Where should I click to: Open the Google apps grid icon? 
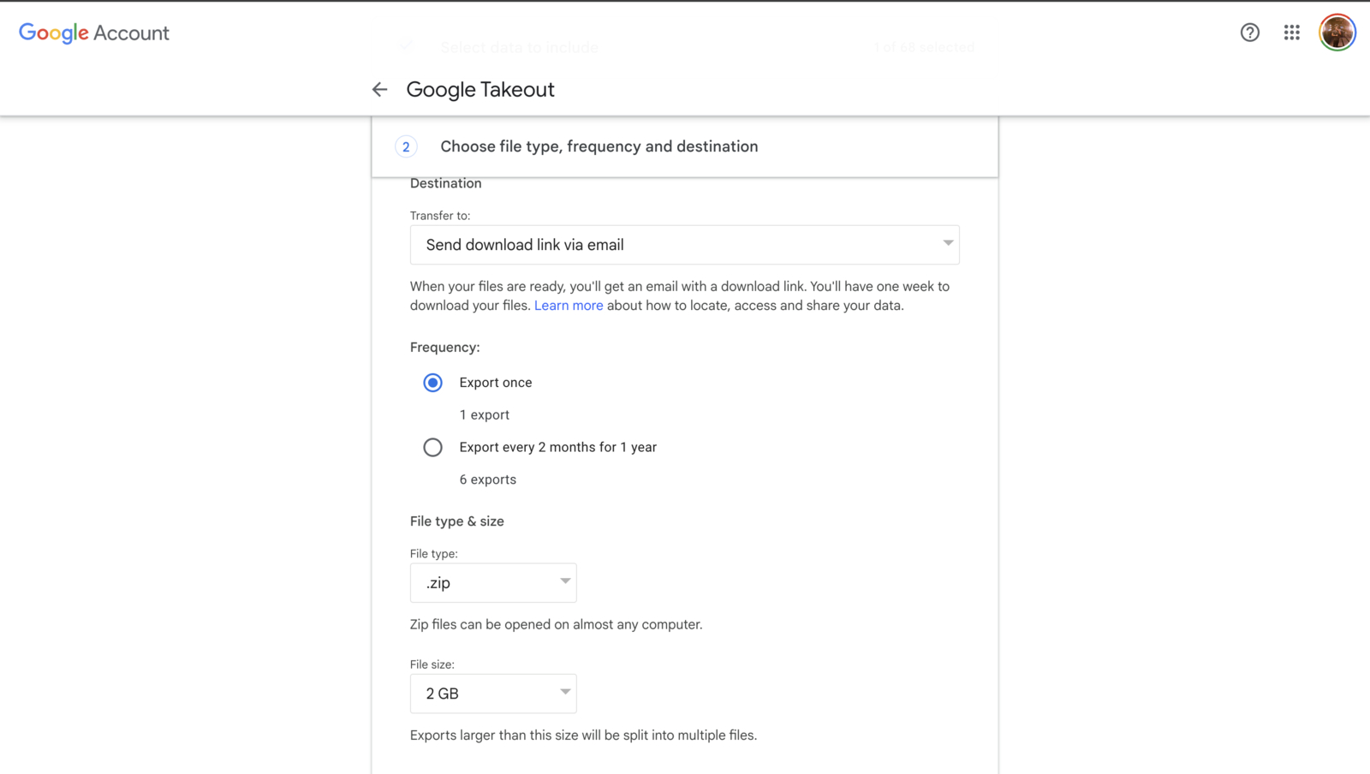(1291, 33)
